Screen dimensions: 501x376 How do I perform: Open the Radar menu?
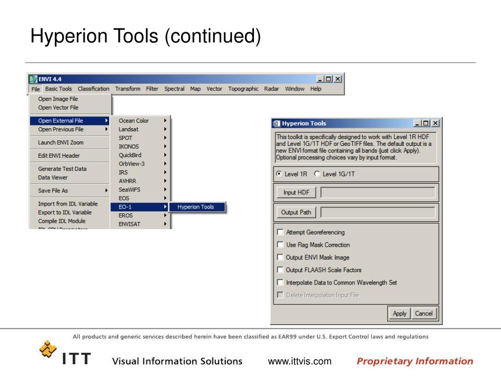point(271,89)
